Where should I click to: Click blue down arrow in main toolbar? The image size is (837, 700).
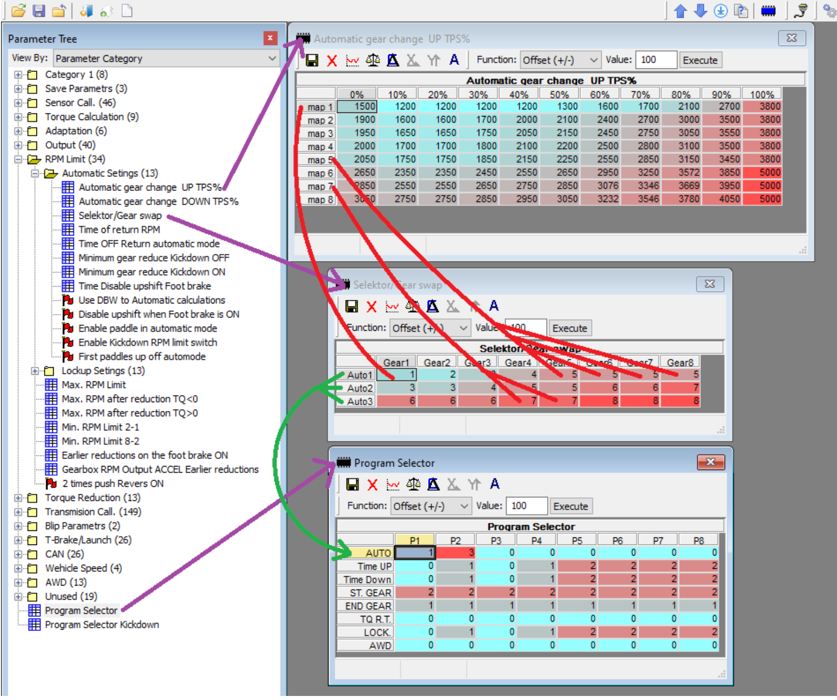point(700,11)
